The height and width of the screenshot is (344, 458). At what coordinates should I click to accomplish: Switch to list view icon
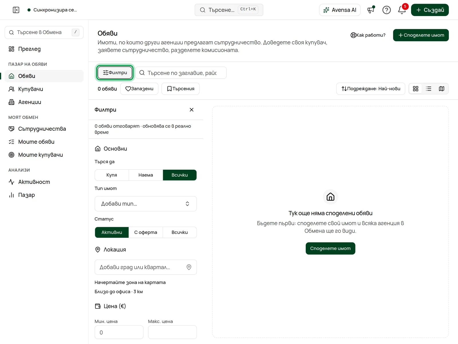coord(429,89)
